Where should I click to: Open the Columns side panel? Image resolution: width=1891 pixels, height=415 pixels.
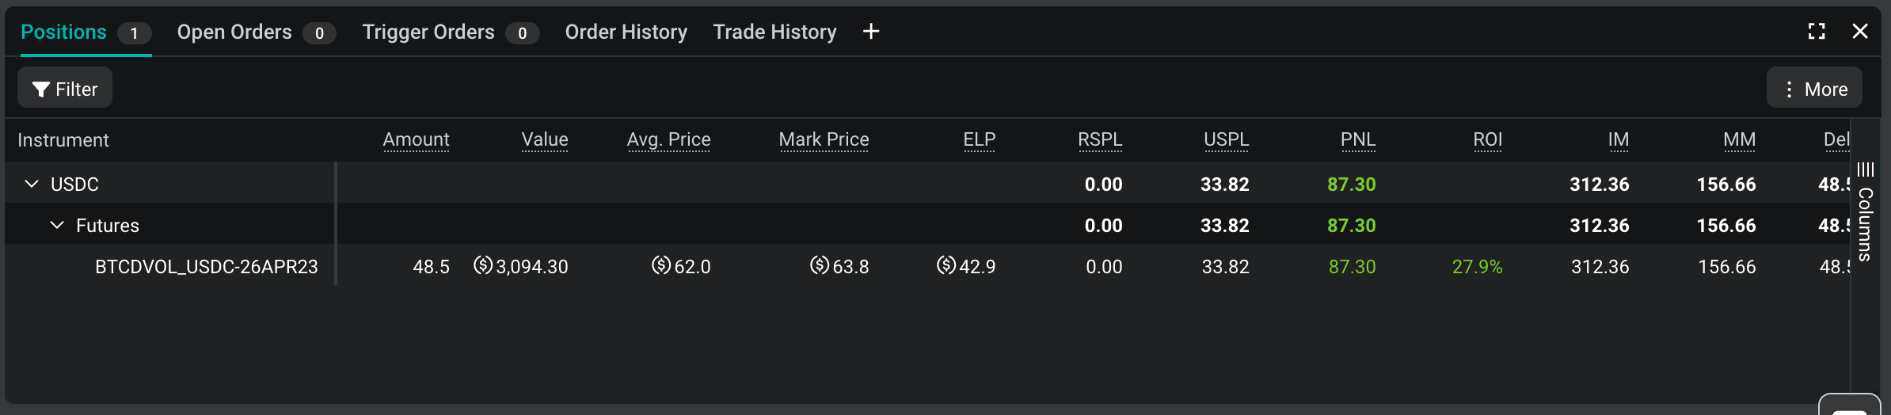click(x=1866, y=212)
